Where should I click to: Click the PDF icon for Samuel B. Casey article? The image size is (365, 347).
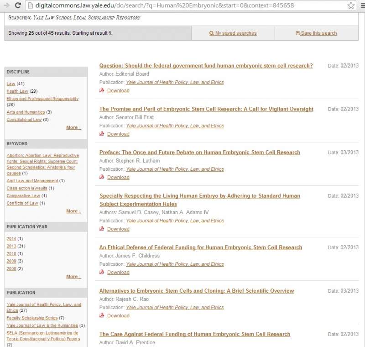[102, 228]
